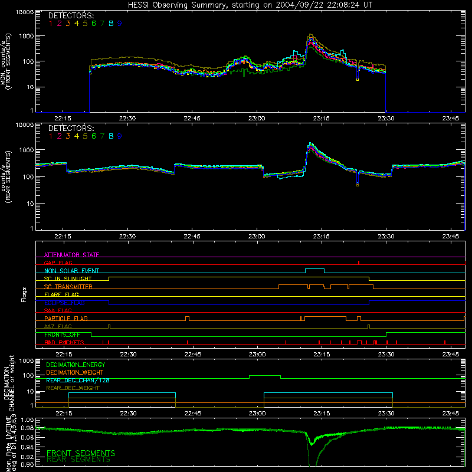
Task: Select red detector 1 in front segments legend
Action: tap(51, 24)
